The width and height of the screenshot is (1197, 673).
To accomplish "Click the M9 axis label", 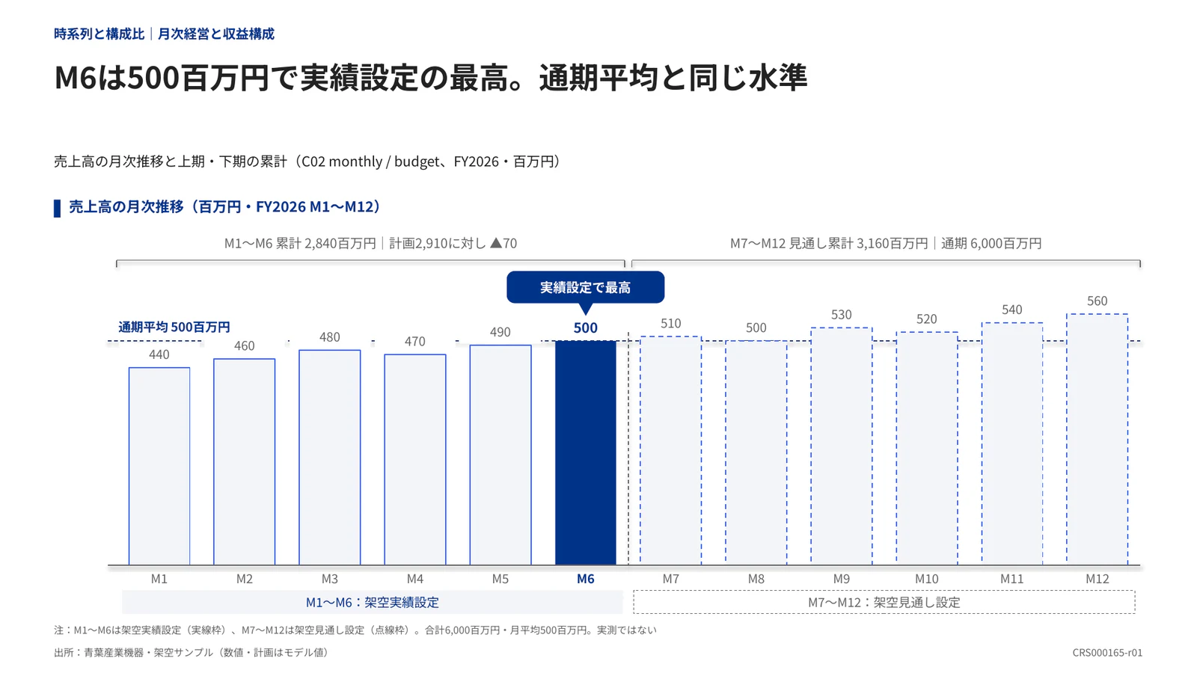I will [x=842, y=579].
